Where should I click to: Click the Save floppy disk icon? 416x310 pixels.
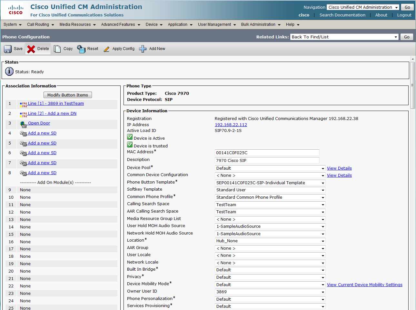(8, 49)
